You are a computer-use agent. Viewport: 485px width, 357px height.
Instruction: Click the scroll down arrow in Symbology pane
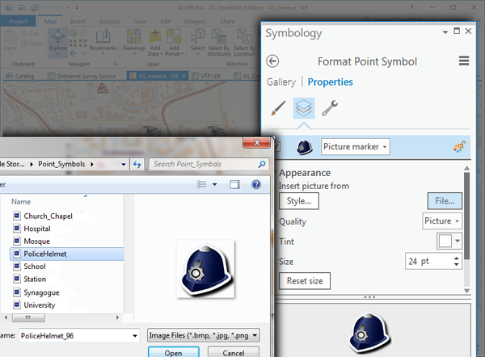466,291
